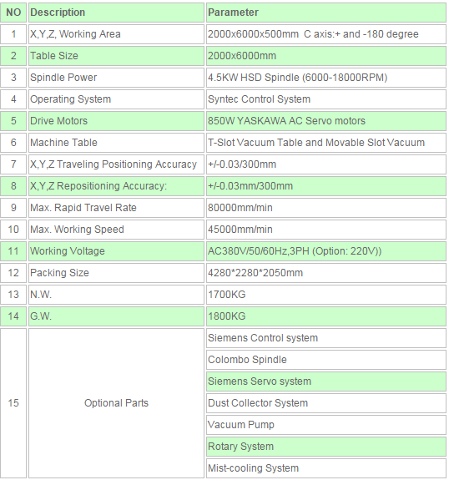This screenshot has width=449, height=480.
Task: Click '850W YASKAWA AC Servo motors' cell
Action: 326,121
